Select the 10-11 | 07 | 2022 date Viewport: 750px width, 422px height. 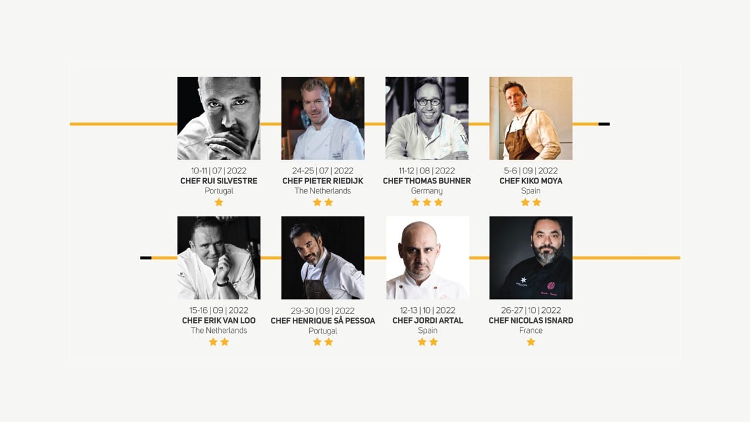[x=219, y=171]
